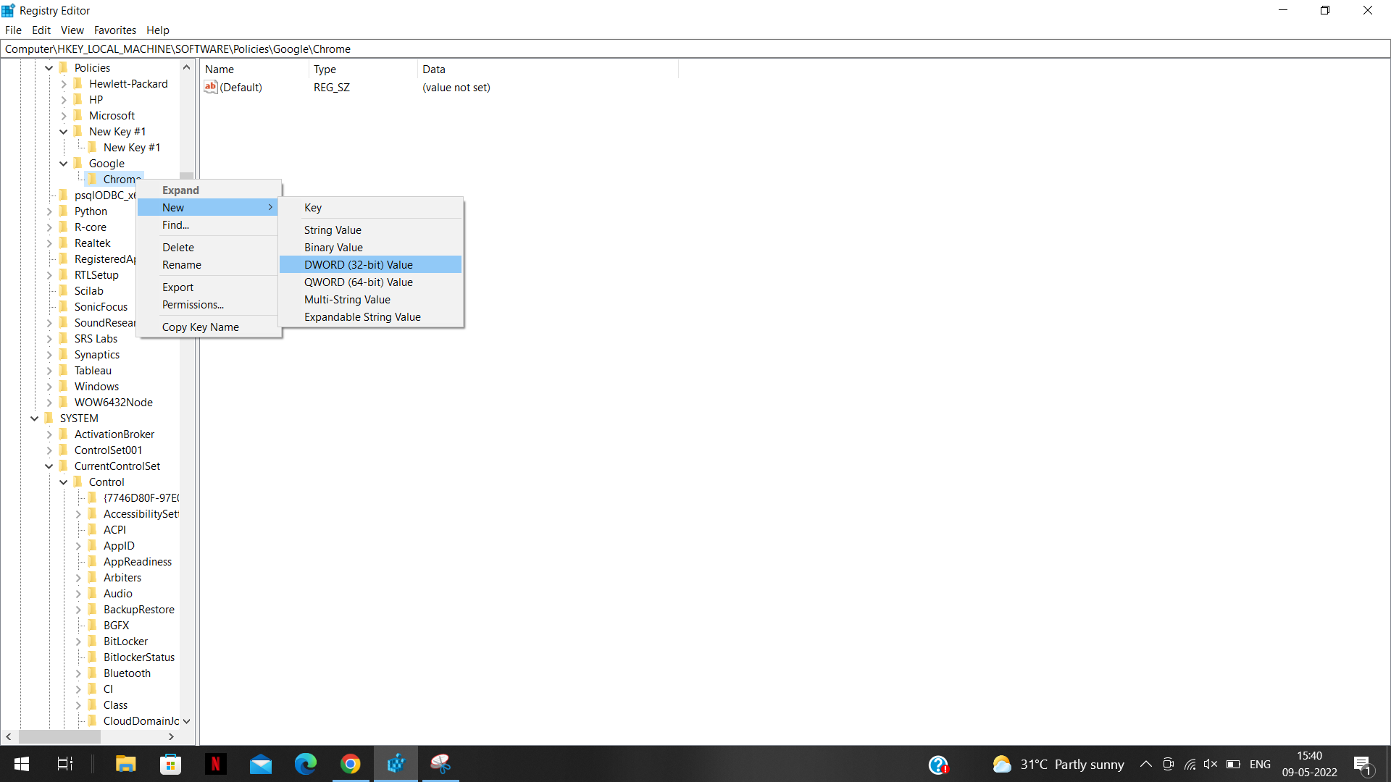Screen dimensions: 1391x782
Task: Open the View menu
Action: pos(72,30)
